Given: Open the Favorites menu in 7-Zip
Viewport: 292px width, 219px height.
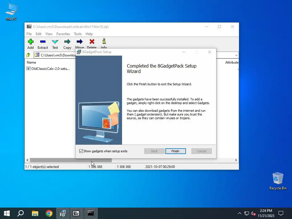Looking at the screenshot, I should pyautogui.click(x=63, y=34).
